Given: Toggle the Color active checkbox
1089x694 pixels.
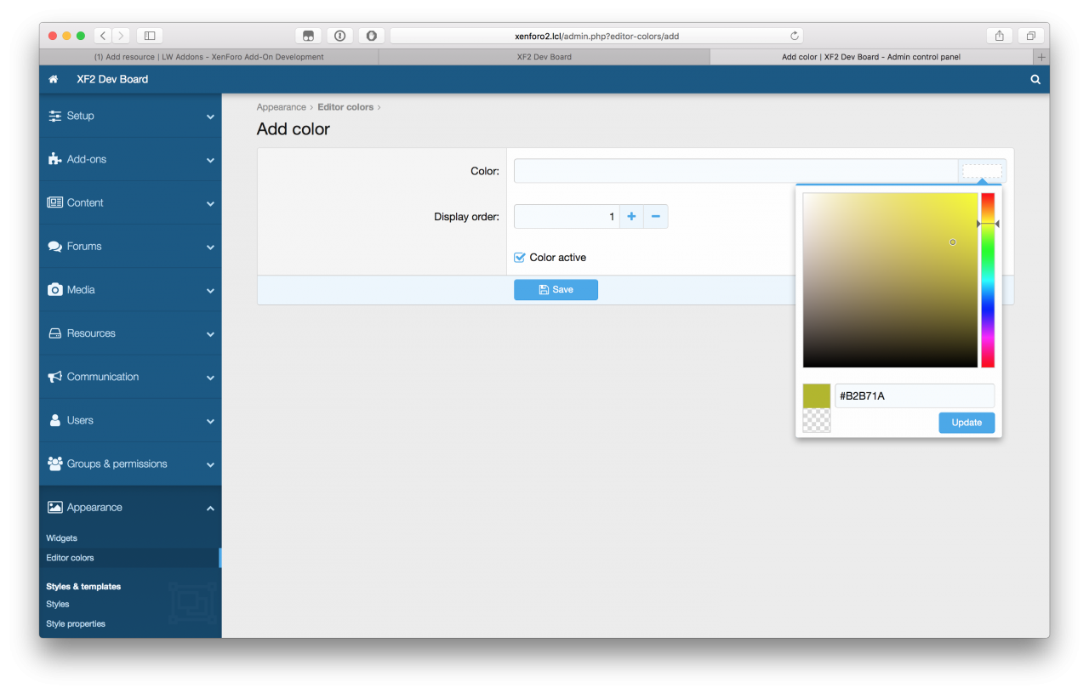Looking at the screenshot, I should (x=520, y=258).
